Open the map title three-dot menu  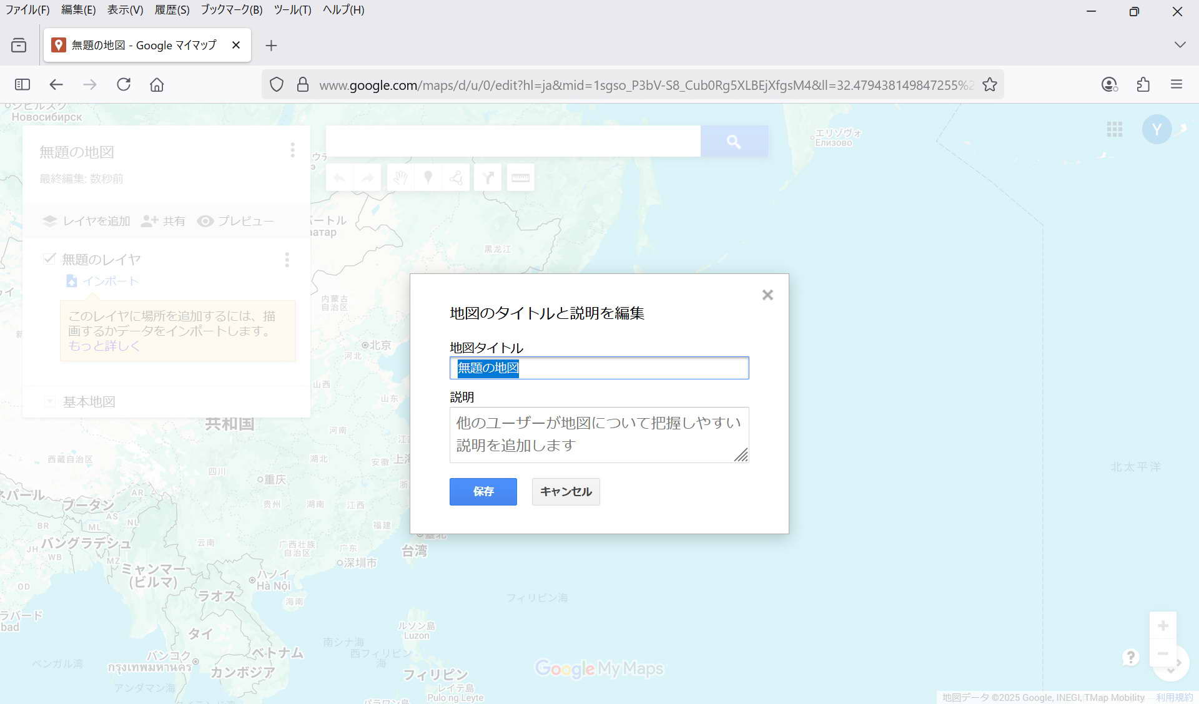(292, 150)
